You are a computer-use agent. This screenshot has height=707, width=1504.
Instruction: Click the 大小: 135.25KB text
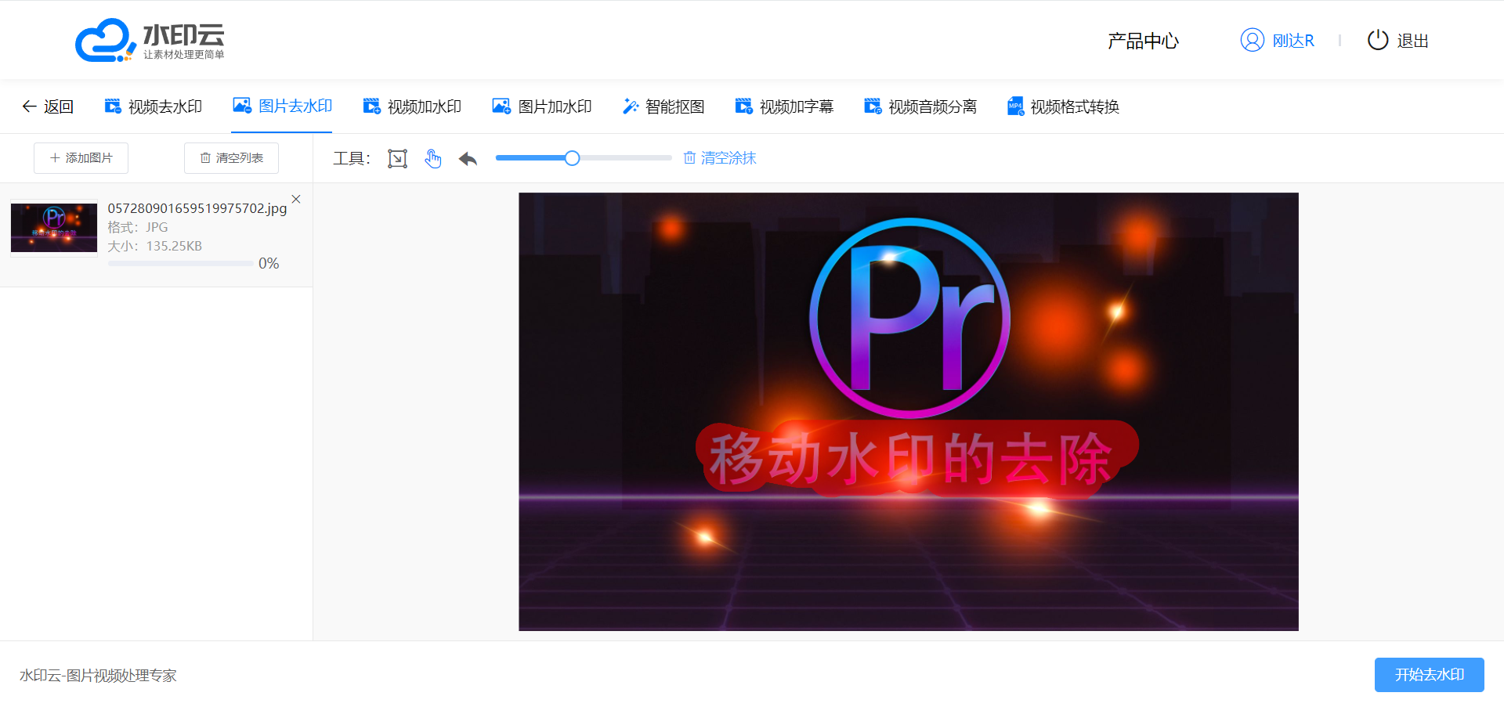pos(155,246)
